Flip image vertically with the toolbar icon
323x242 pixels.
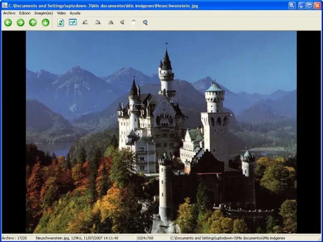point(122,22)
